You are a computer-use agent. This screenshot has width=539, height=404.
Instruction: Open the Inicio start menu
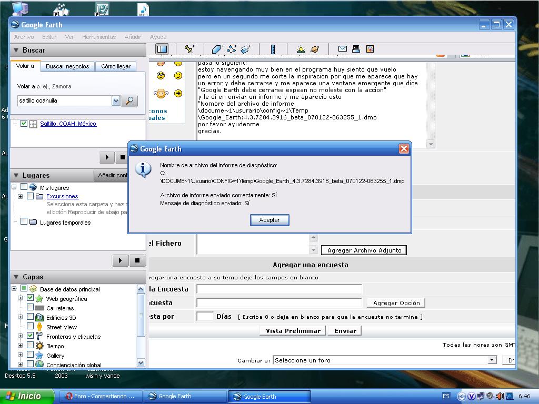(27, 396)
